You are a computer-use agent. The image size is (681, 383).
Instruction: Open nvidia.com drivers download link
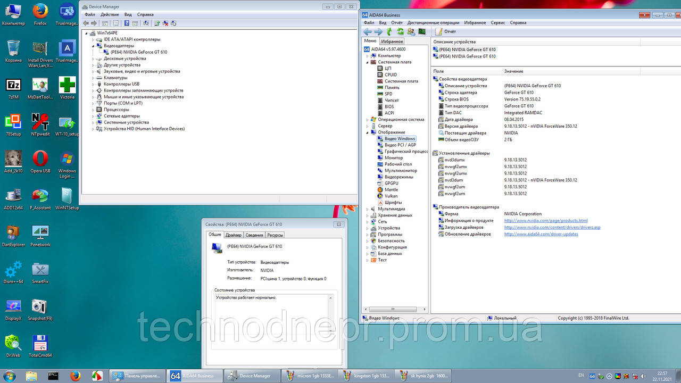point(552,228)
